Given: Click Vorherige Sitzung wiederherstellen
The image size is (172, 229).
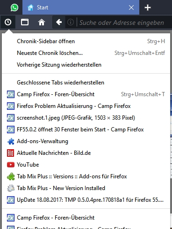Looking at the screenshot, I should click(x=86, y=65).
